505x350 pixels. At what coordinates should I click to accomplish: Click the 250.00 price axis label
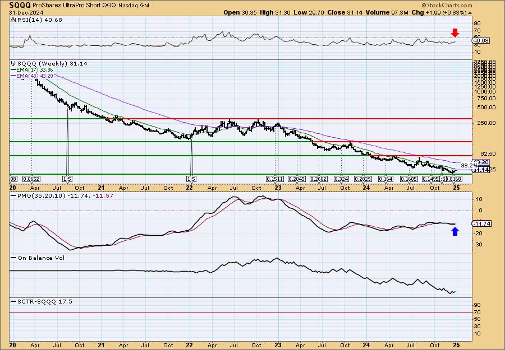coord(486,123)
